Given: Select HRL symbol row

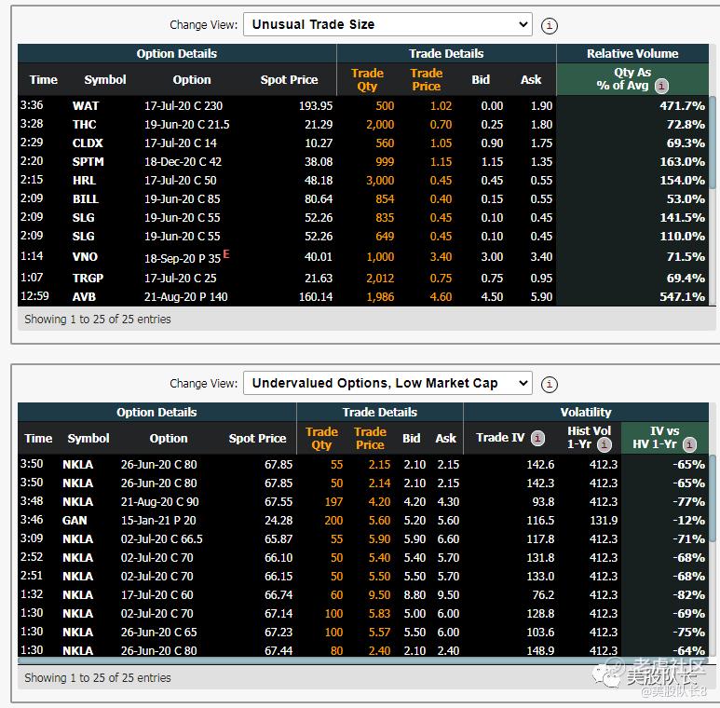Looking at the screenshot, I should point(84,181).
